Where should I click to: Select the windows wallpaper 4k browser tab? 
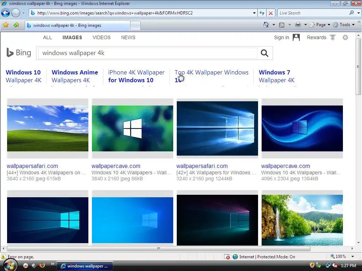[77, 25]
